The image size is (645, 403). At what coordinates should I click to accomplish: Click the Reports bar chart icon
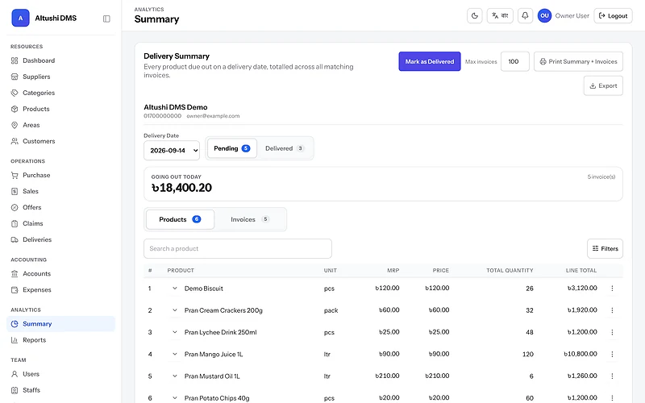pyautogui.click(x=15, y=340)
